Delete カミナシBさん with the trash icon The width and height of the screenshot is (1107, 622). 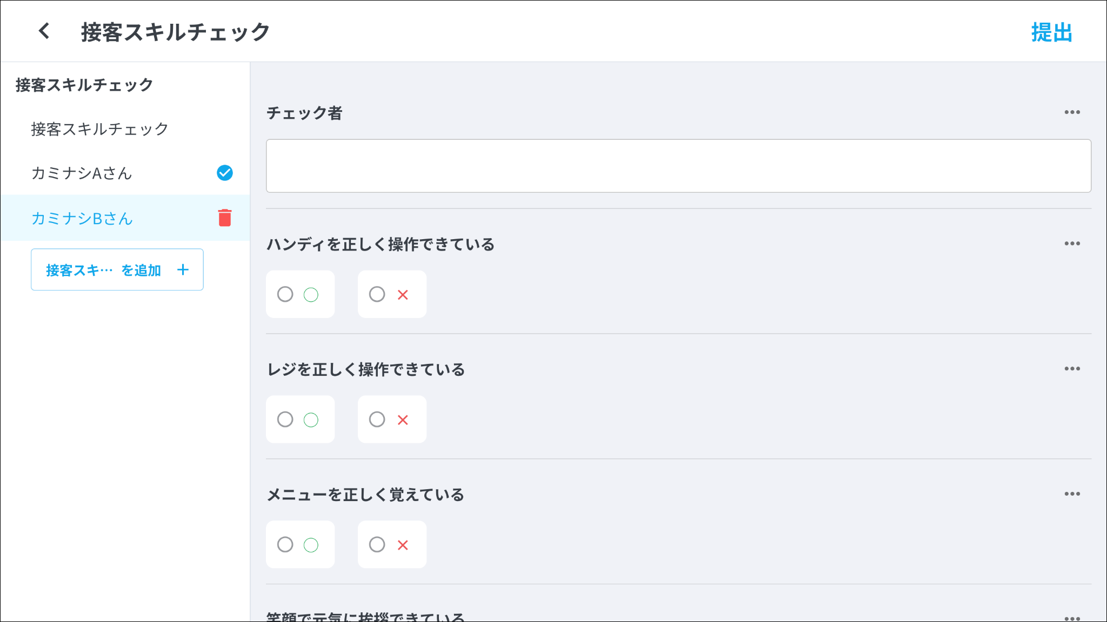225,218
